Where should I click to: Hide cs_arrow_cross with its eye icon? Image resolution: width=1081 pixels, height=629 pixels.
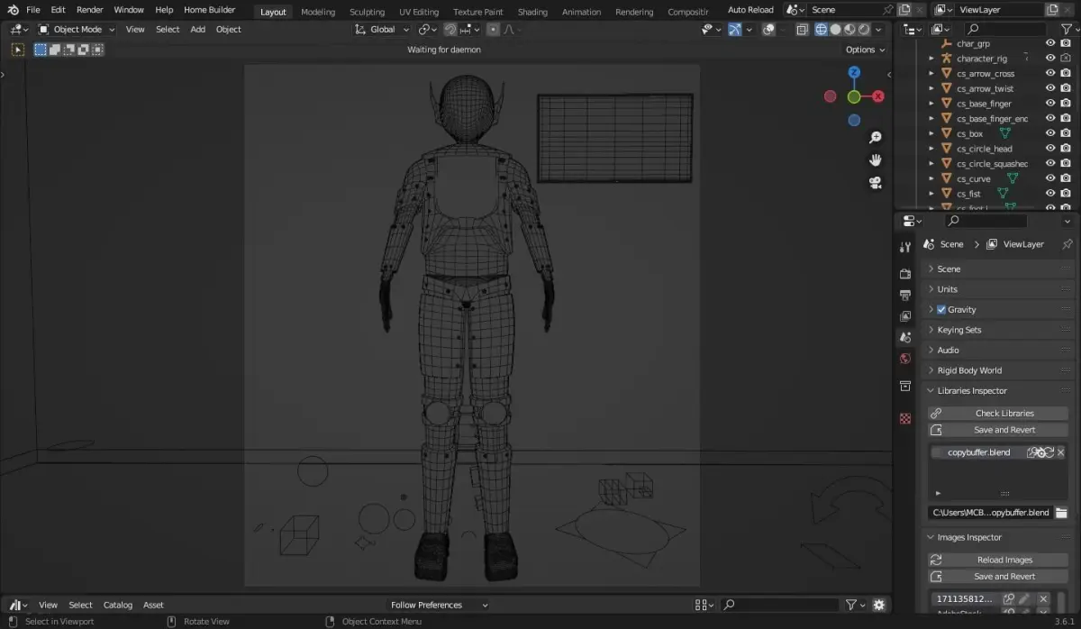point(1050,73)
